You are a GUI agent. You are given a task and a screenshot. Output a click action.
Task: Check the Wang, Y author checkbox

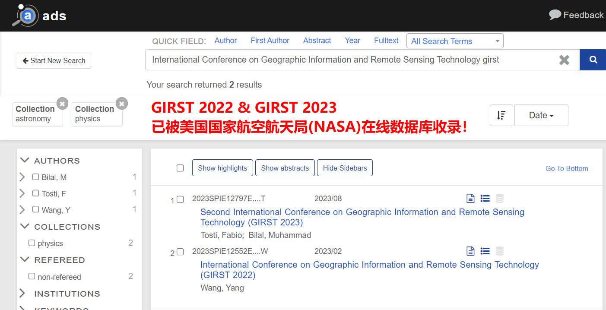point(35,209)
